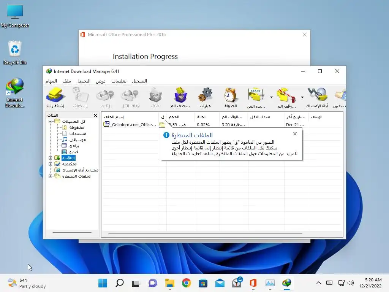389x292 pixels.
Task: Open the Scheduler (الجدولة) clock icon
Action: 231,98
